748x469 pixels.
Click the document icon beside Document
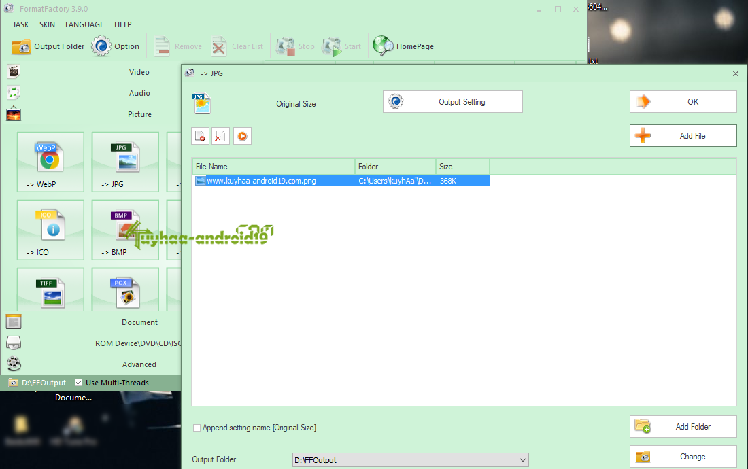click(14, 322)
